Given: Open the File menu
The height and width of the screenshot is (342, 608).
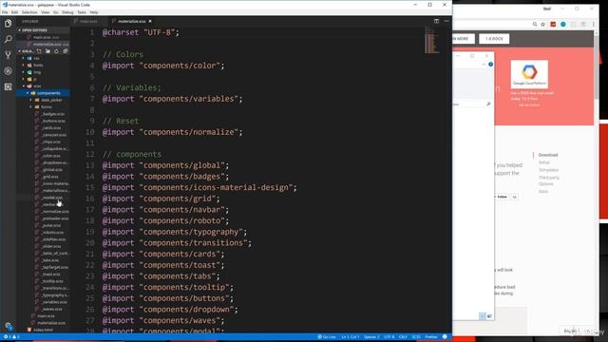Looking at the screenshot, I should [5, 12].
